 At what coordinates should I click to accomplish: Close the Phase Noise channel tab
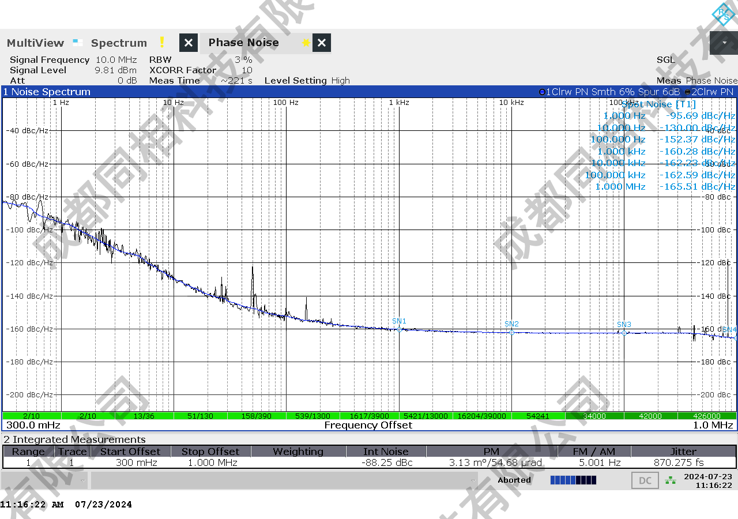[322, 43]
